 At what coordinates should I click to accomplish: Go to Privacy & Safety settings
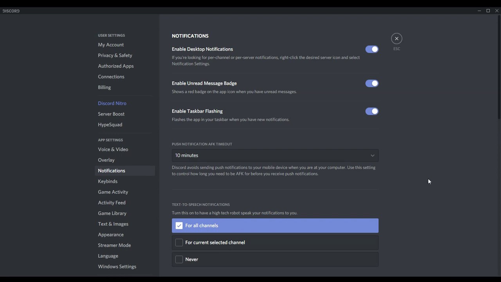[115, 55]
